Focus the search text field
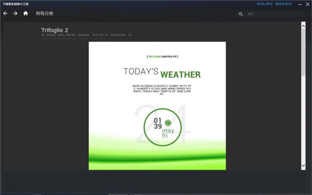The height and width of the screenshot is (195, 312). pos(276,14)
